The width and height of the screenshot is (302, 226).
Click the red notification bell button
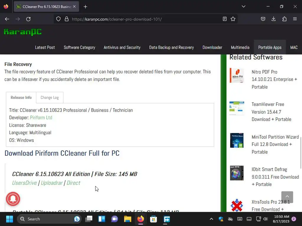(13, 199)
